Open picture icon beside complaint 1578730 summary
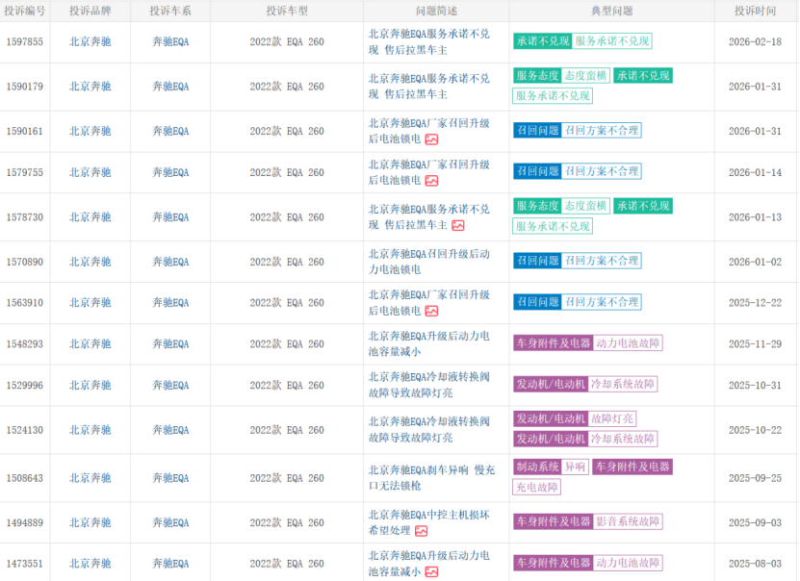This screenshot has width=800, height=581. (x=458, y=226)
